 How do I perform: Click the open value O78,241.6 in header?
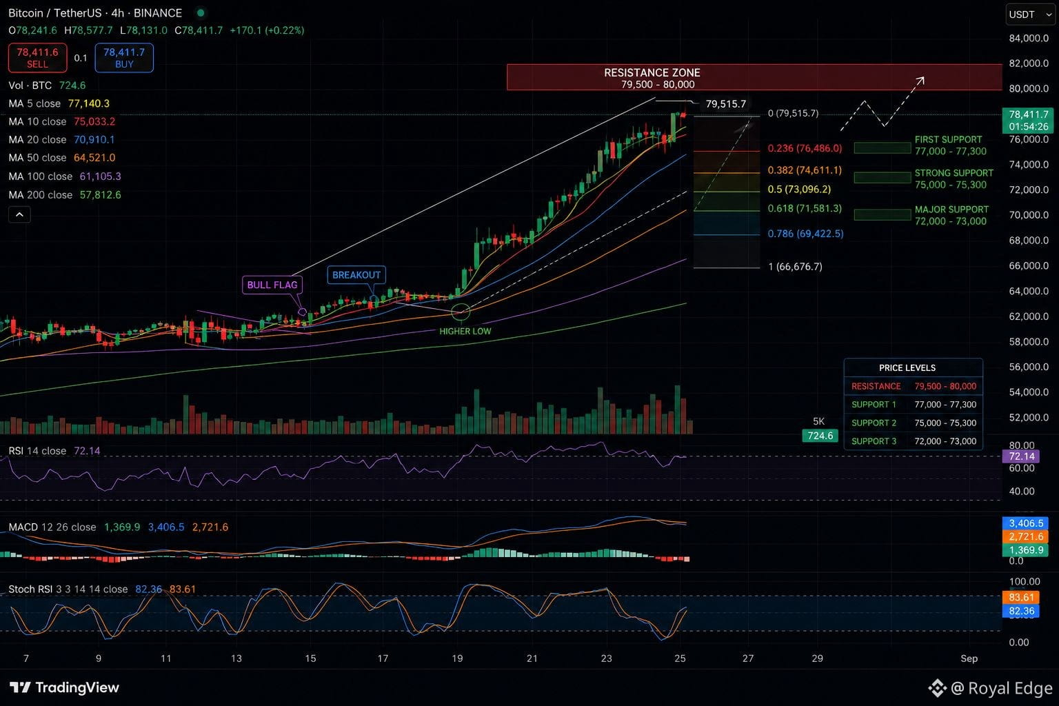coord(33,30)
